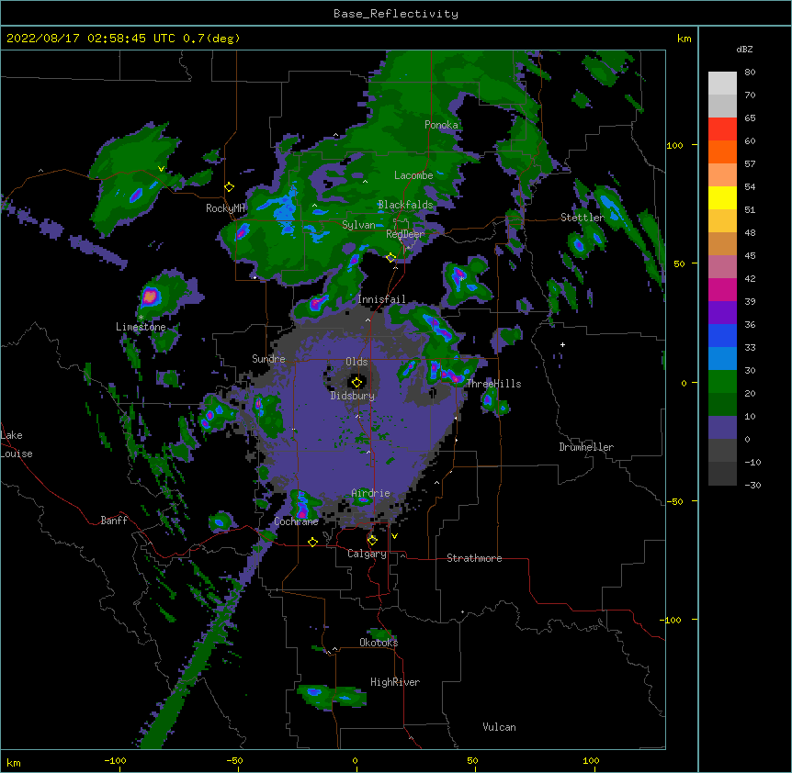
Task: Pick the magenta 42 dBZ legend swatch
Action: pyautogui.click(x=722, y=290)
